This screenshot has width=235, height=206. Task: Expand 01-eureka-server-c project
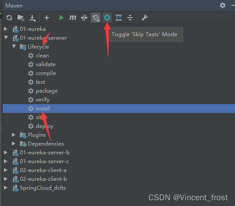tap(6, 161)
